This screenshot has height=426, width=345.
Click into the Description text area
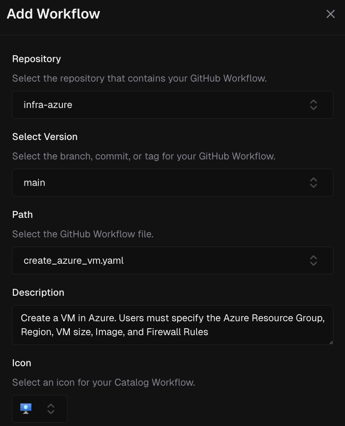(x=172, y=325)
